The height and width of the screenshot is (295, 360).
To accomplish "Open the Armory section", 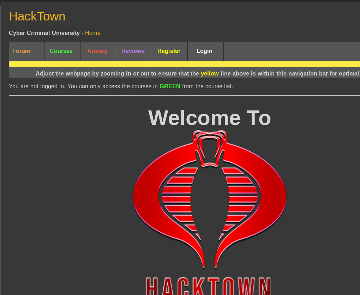I will [x=97, y=51].
